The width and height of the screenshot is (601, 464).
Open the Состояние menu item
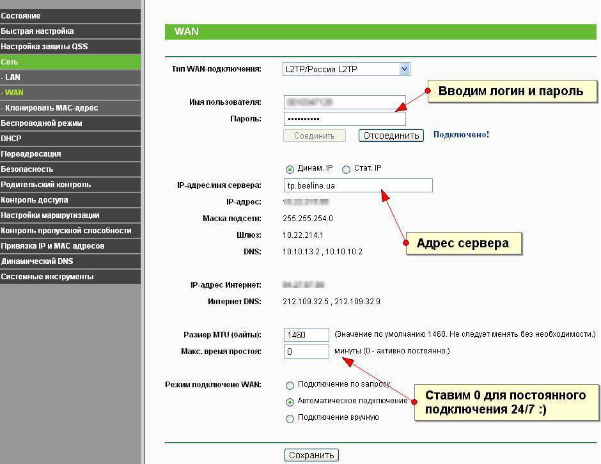pyautogui.click(x=70, y=15)
